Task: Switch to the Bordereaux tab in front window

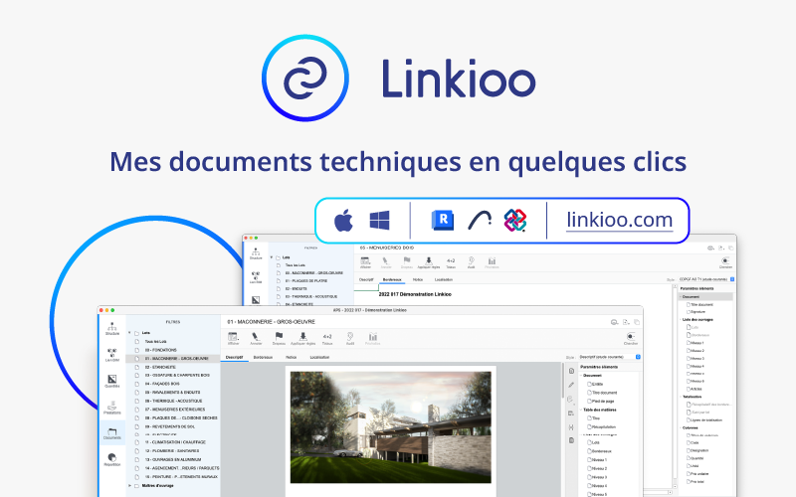Action: coord(263,356)
